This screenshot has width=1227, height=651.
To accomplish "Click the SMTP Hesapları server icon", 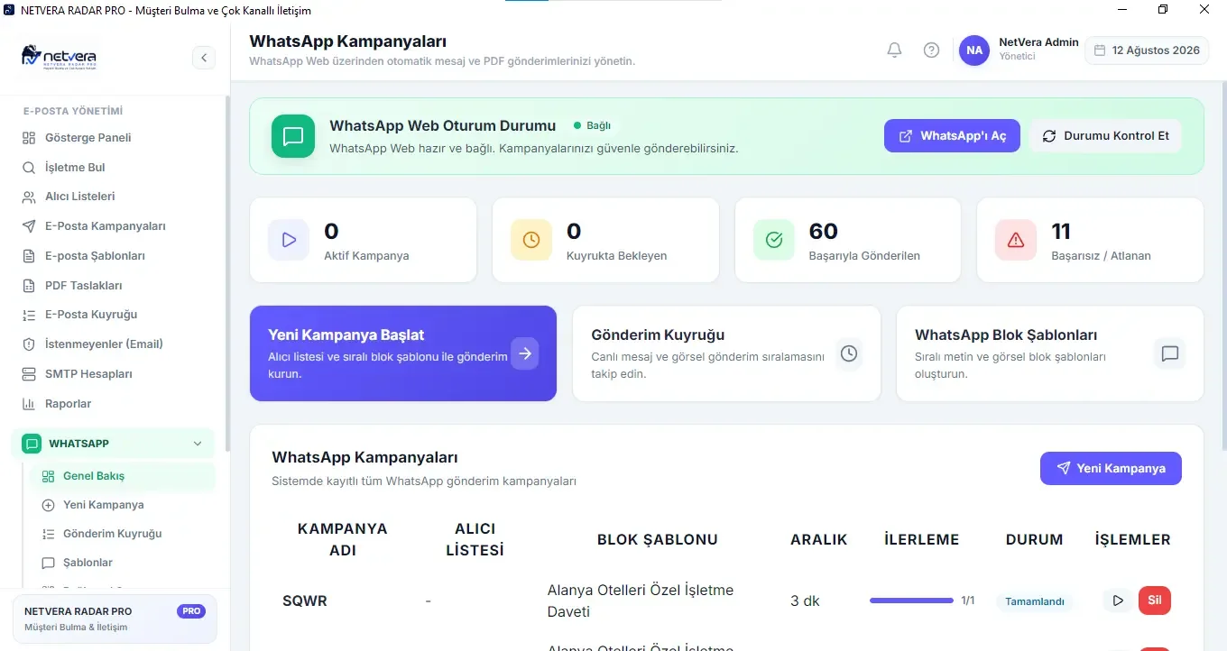I will pyautogui.click(x=28, y=374).
